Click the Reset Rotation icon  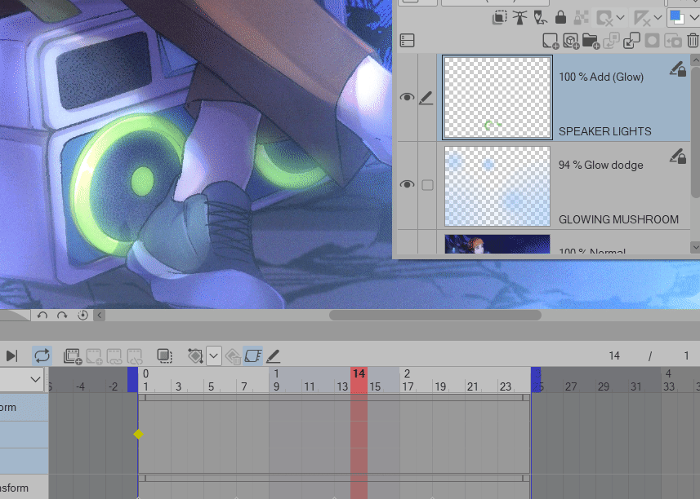point(82,316)
